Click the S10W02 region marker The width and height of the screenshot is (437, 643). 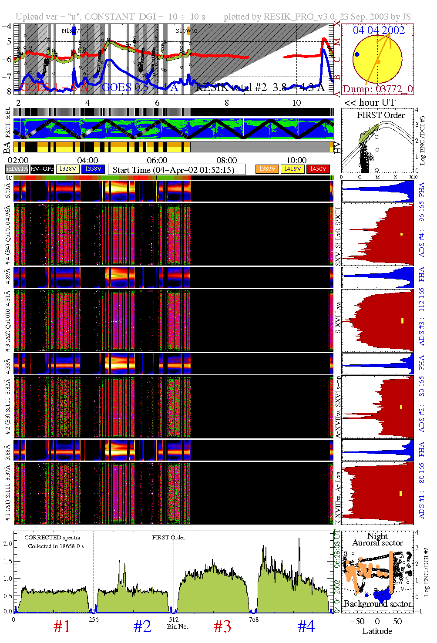(188, 30)
